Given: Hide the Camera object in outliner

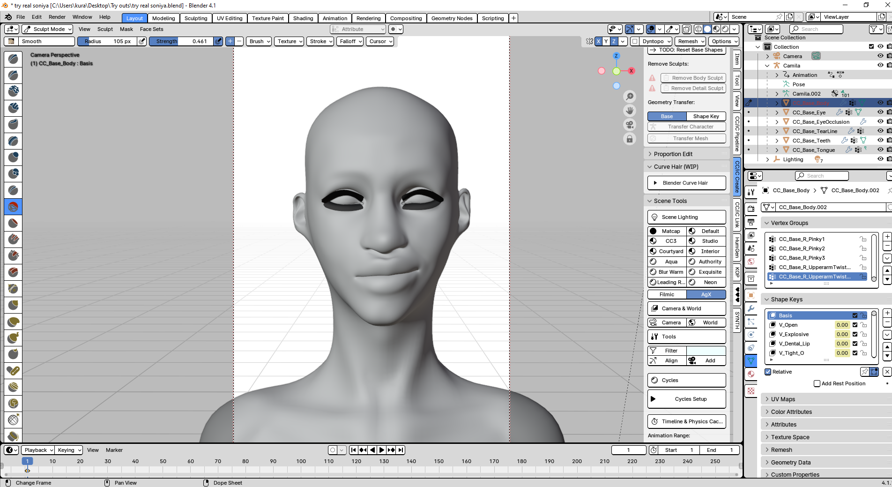Looking at the screenshot, I should pyautogui.click(x=880, y=56).
